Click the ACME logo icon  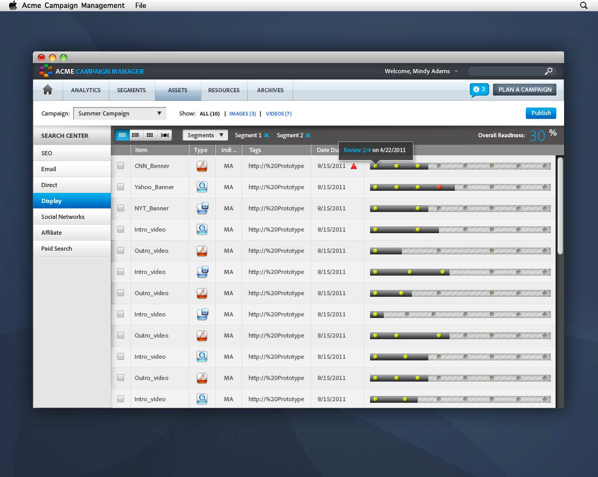46,71
